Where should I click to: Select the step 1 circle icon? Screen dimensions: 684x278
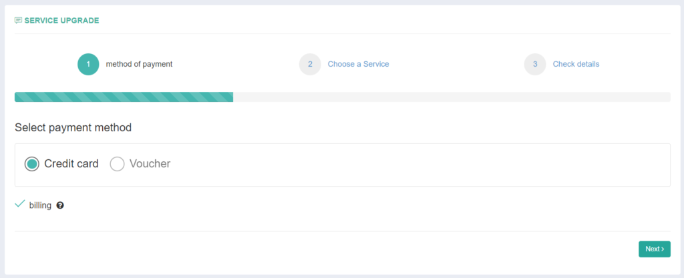coord(89,65)
